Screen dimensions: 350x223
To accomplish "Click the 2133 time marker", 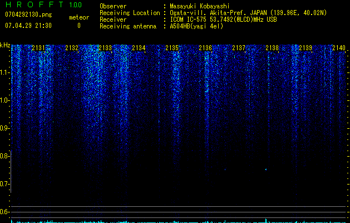I will click(105, 48).
